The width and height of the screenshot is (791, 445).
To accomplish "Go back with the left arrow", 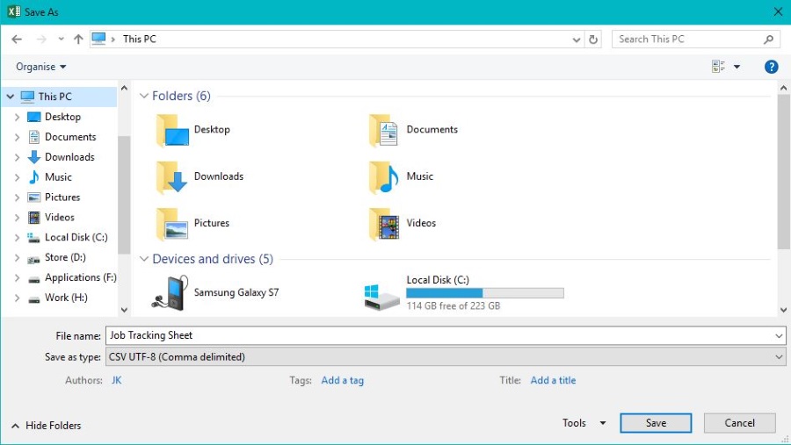I will 17,39.
